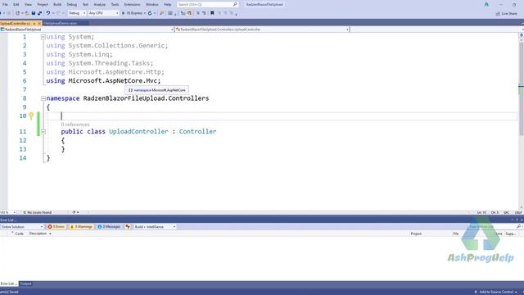The height and width of the screenshot is (295, 524).
Task: Click the Uncomment selection icon
Action: [x=204, y=13]
